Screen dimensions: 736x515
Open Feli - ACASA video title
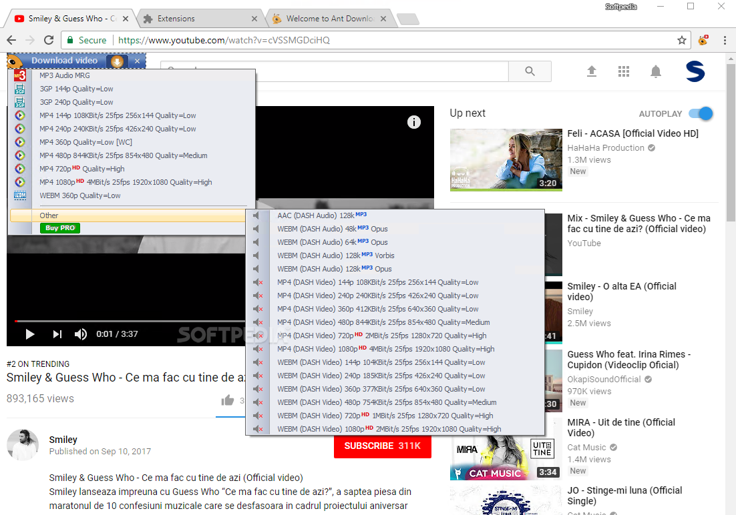click(x=632, y=133)
